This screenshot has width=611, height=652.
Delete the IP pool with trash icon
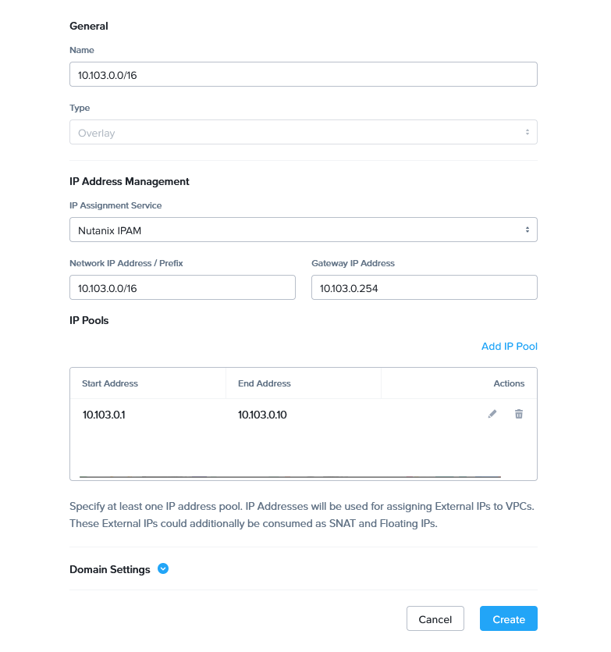pos(519,414)
